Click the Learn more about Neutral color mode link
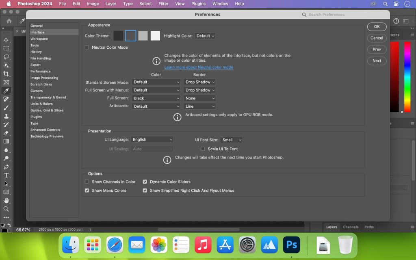 tap(199, 67)
